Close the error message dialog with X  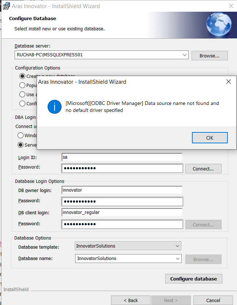tap(229, 82)
